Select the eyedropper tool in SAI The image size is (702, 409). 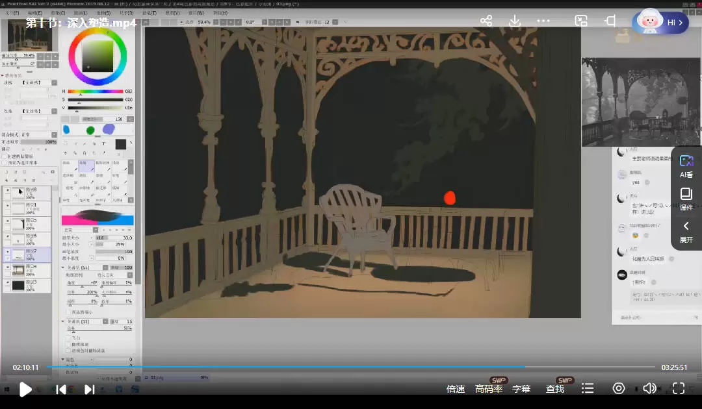[104, 153]
